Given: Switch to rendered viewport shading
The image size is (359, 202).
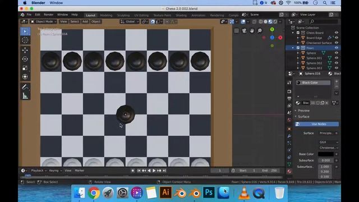Looking at the screenshot, I should tap(275, 21).
